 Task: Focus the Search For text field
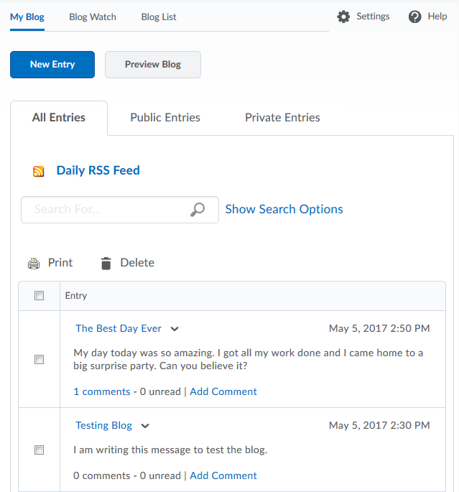(x=108, y=210)
